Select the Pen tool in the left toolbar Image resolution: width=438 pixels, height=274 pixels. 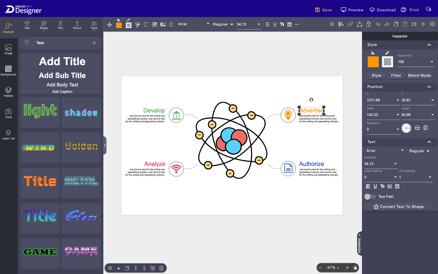(x=60, y=25)
